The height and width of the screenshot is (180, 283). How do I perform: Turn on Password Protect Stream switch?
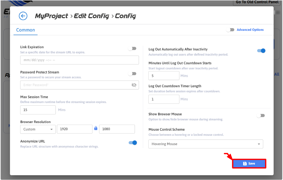point(132,74)
